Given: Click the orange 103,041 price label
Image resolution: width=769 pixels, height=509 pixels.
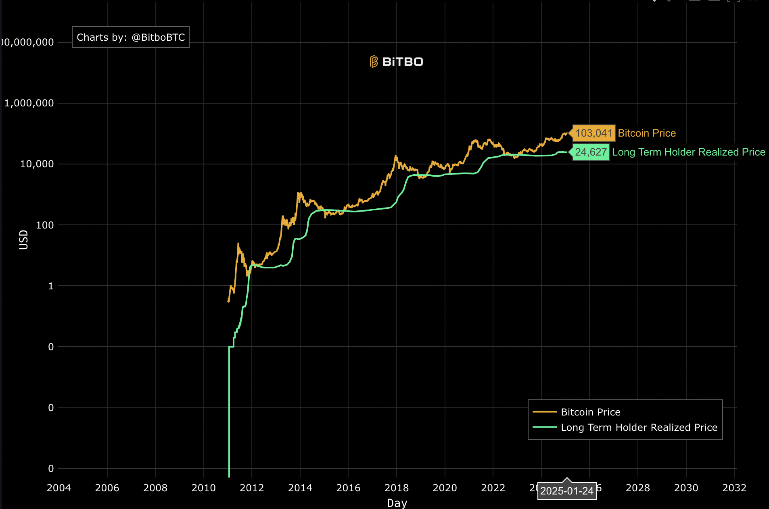Looking at the screenshot, I should click(x=593, y=133).
